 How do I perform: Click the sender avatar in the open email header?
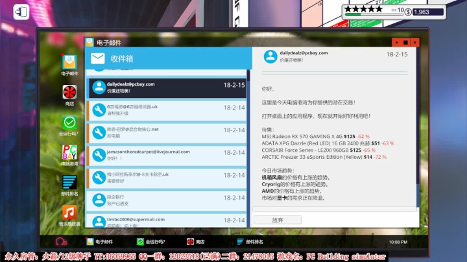coord(270,56)
